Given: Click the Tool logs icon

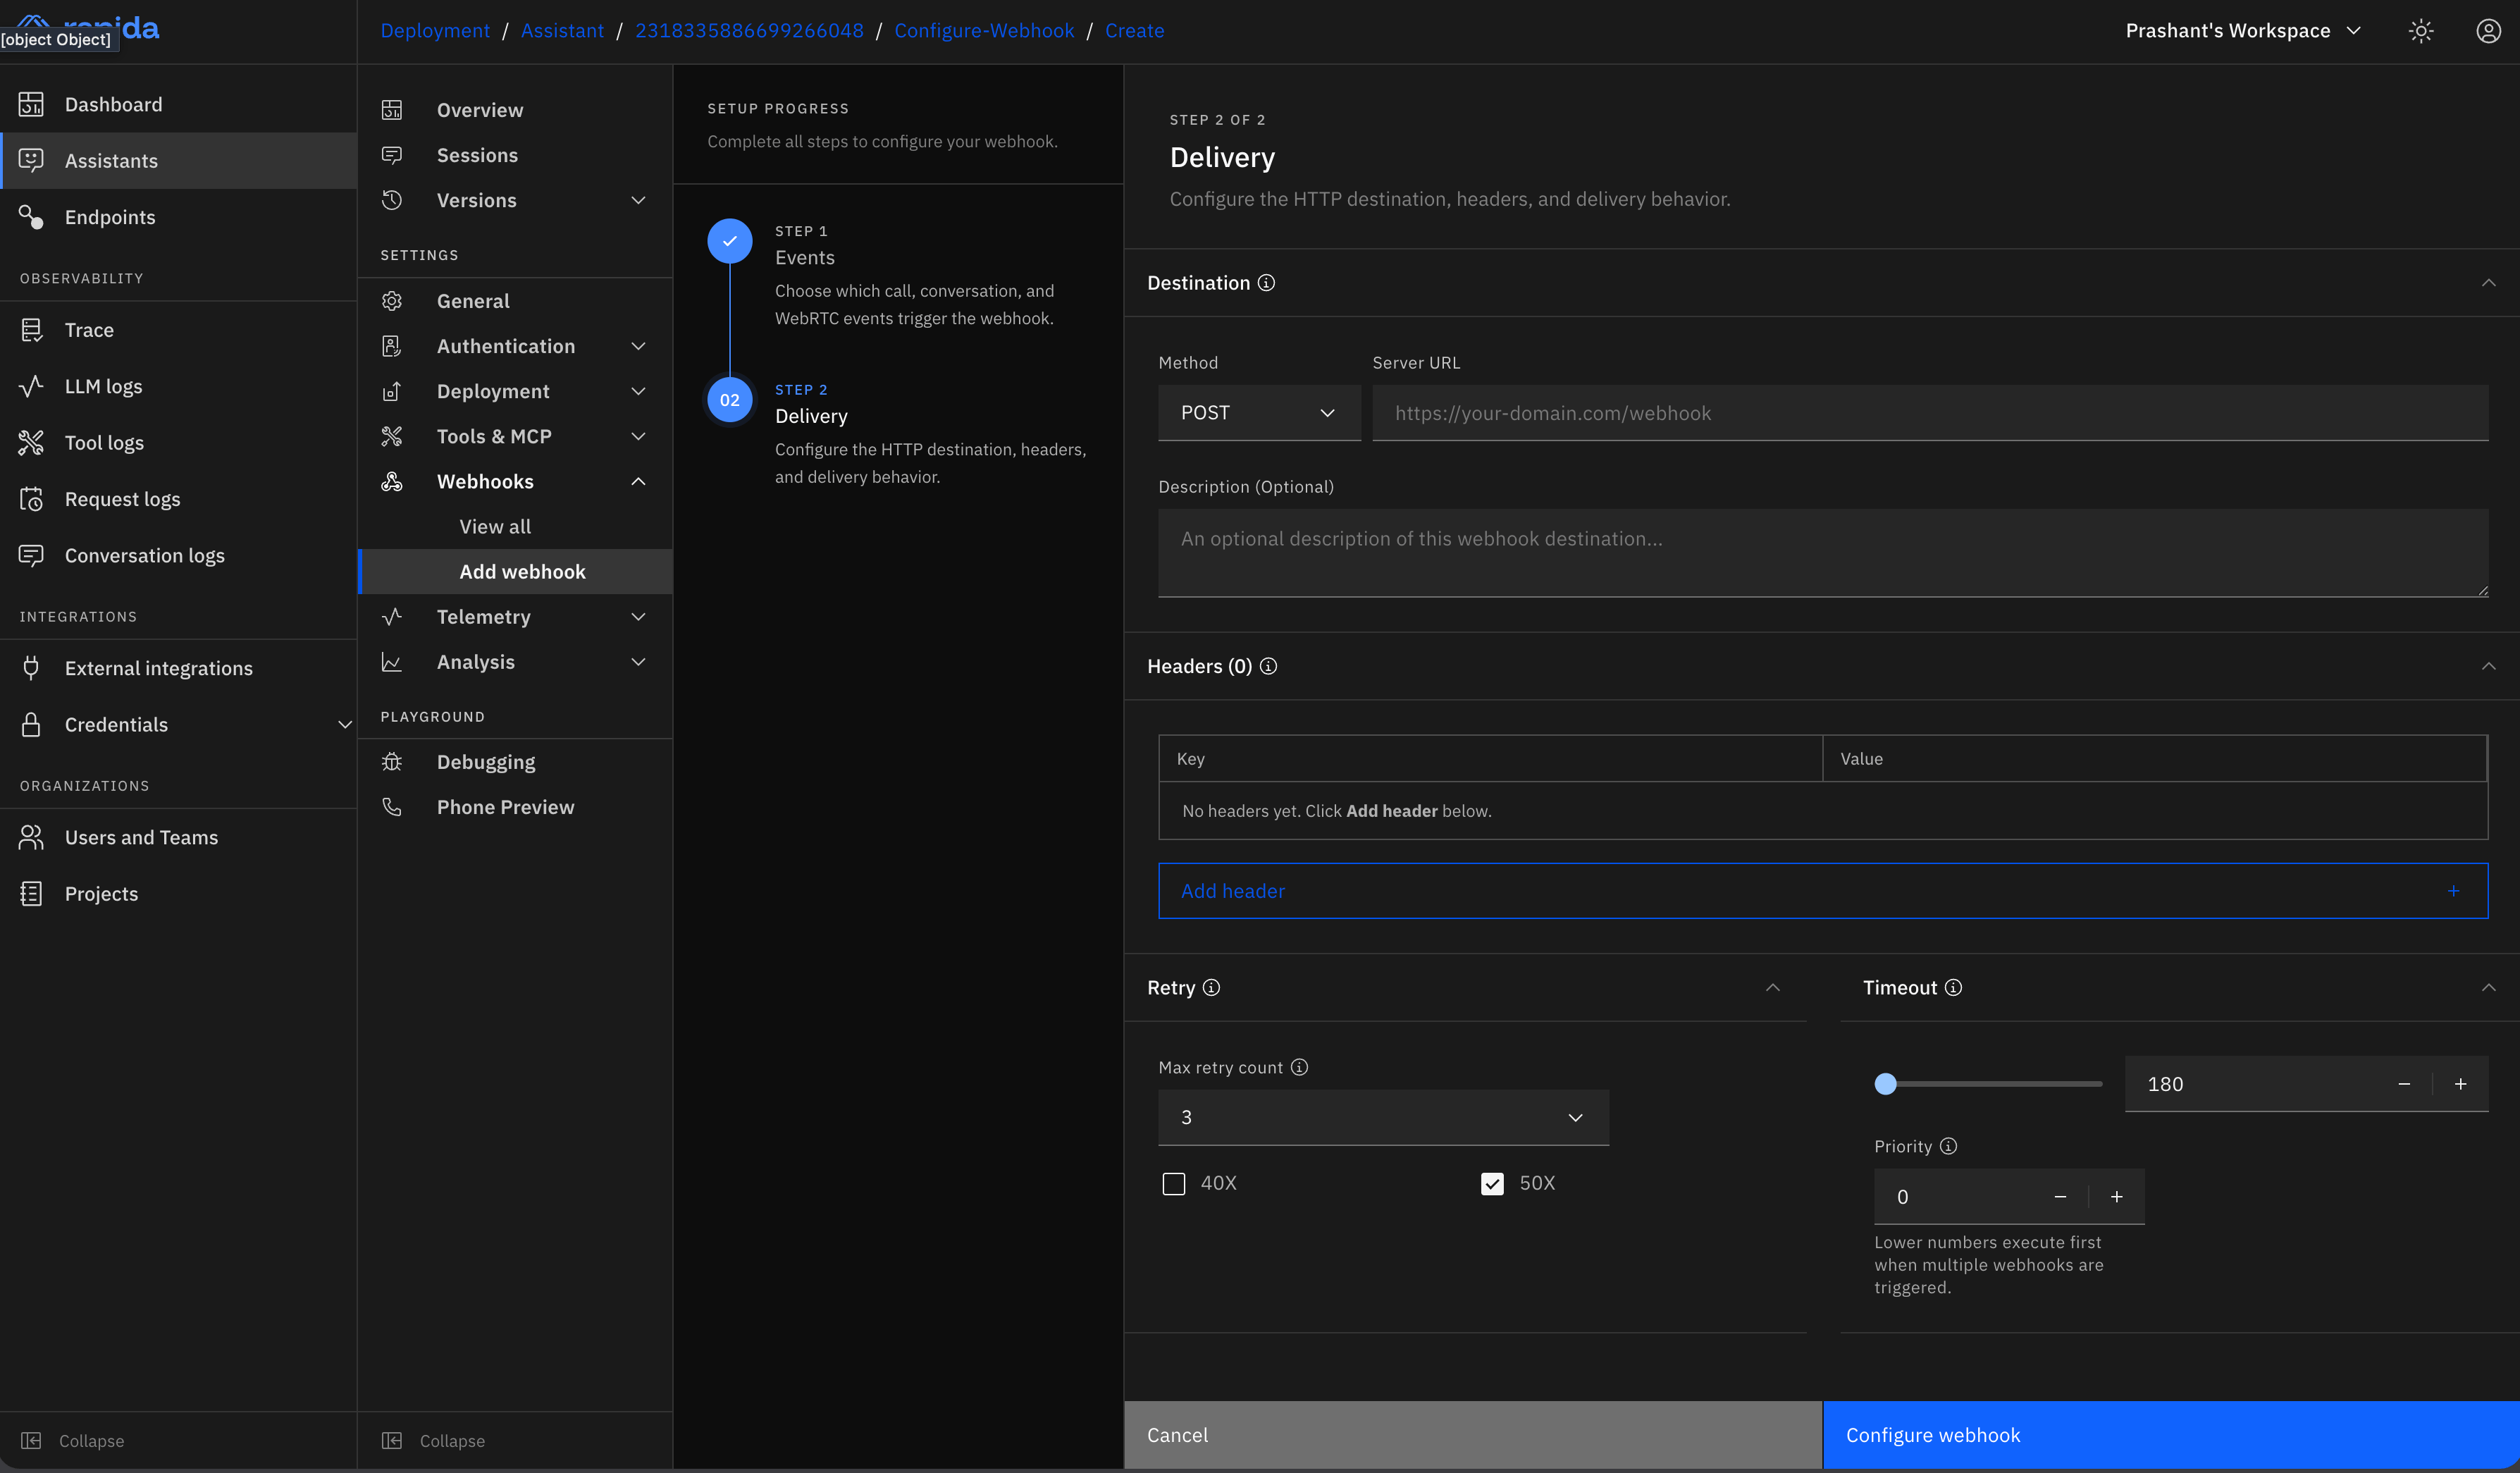Looking at the screenshot, I should [31, 442].
